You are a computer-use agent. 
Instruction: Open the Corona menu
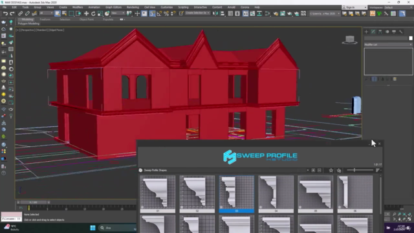click(x=245, y=7)
